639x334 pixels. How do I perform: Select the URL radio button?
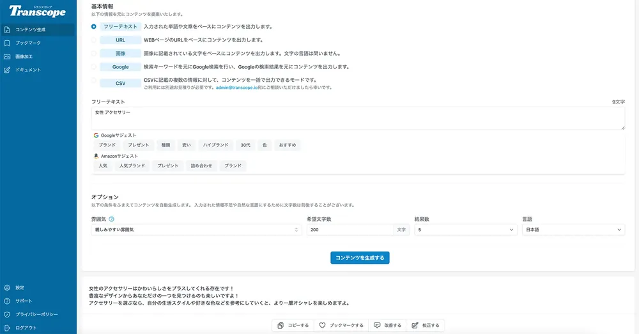point(94,40)
